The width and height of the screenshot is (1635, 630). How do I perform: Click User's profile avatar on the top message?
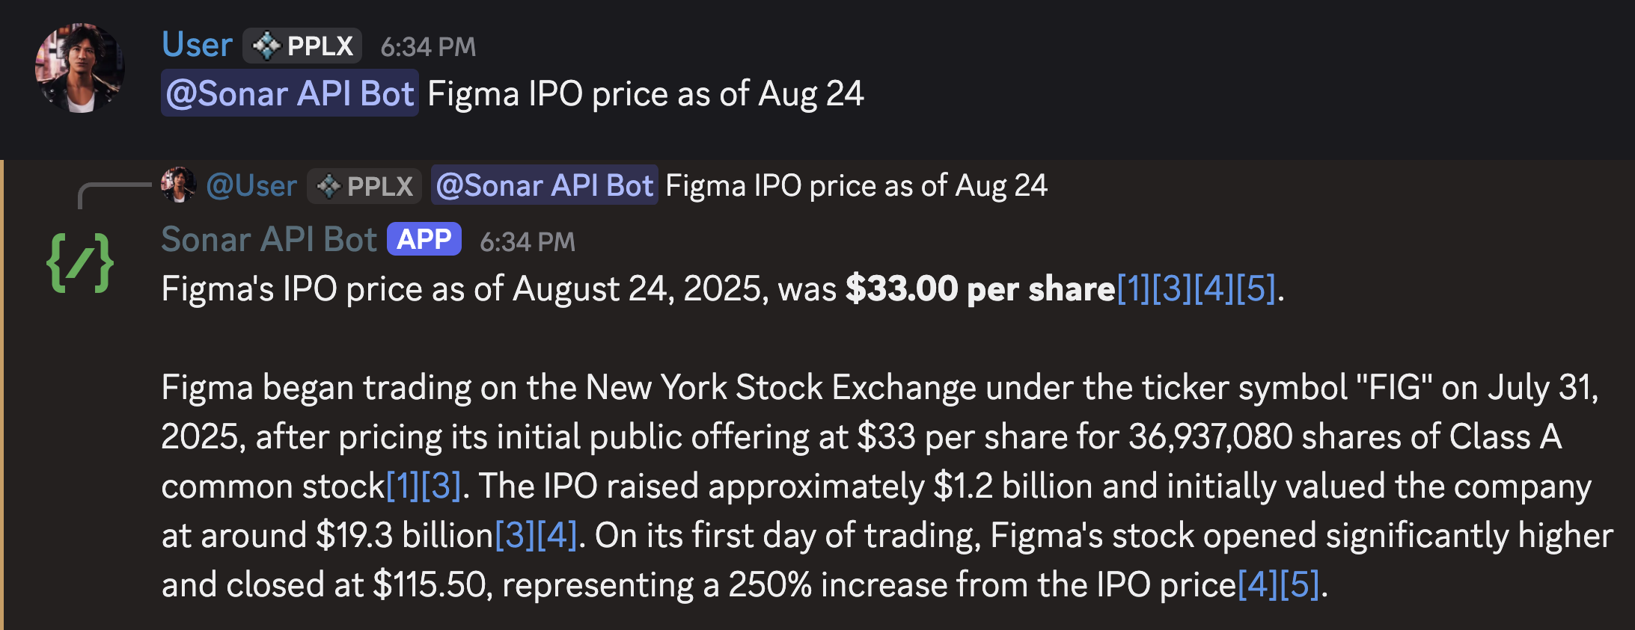click(79, 69)
